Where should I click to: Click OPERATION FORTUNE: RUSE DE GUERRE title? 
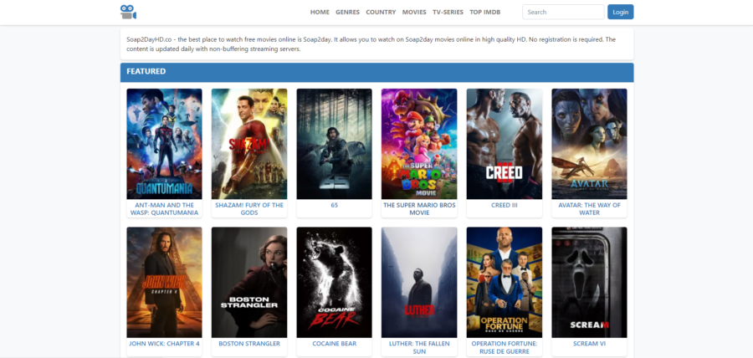(x=505, y=347)
